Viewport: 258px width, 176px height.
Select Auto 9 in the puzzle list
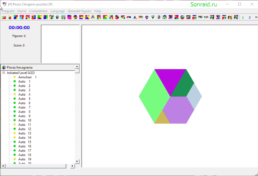coord(24,116)
